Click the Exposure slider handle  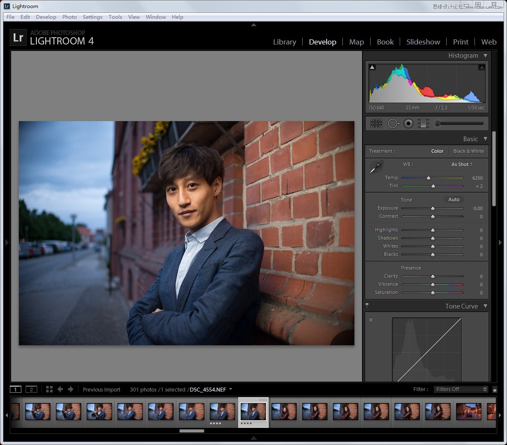[x=433, y=208]
